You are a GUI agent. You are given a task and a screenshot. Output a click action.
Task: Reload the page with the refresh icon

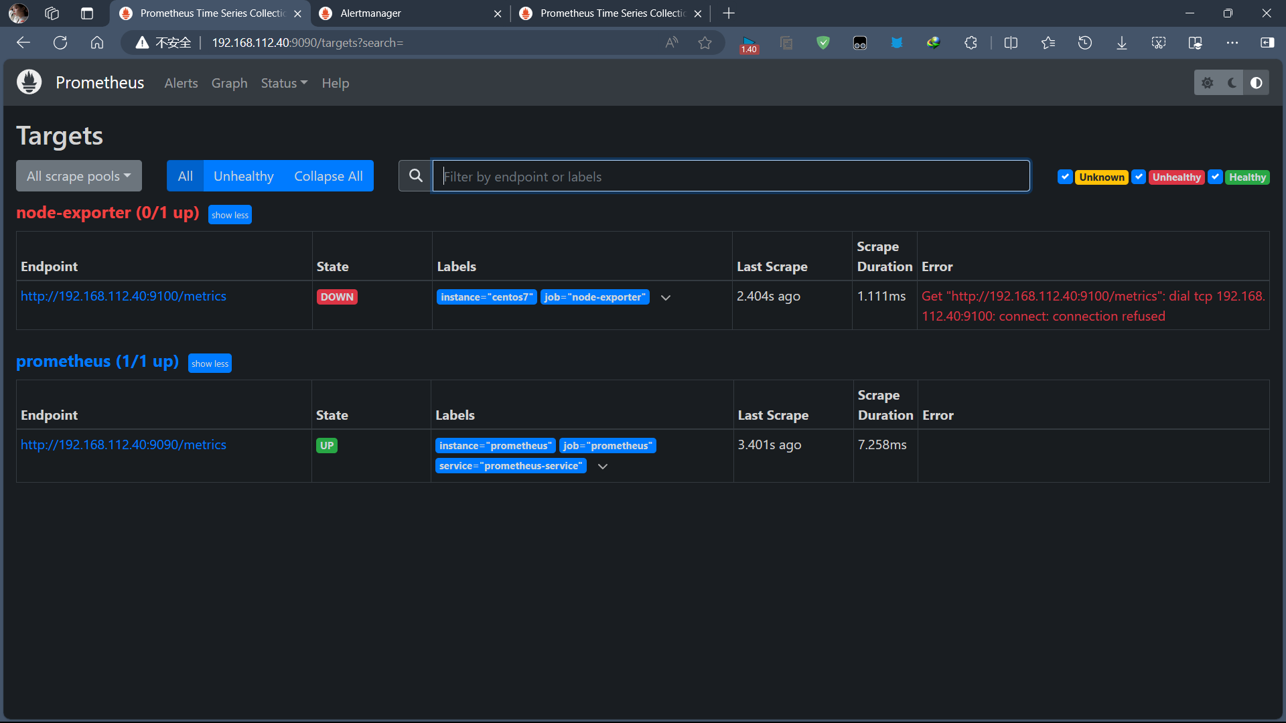click(x=60, y=43)
